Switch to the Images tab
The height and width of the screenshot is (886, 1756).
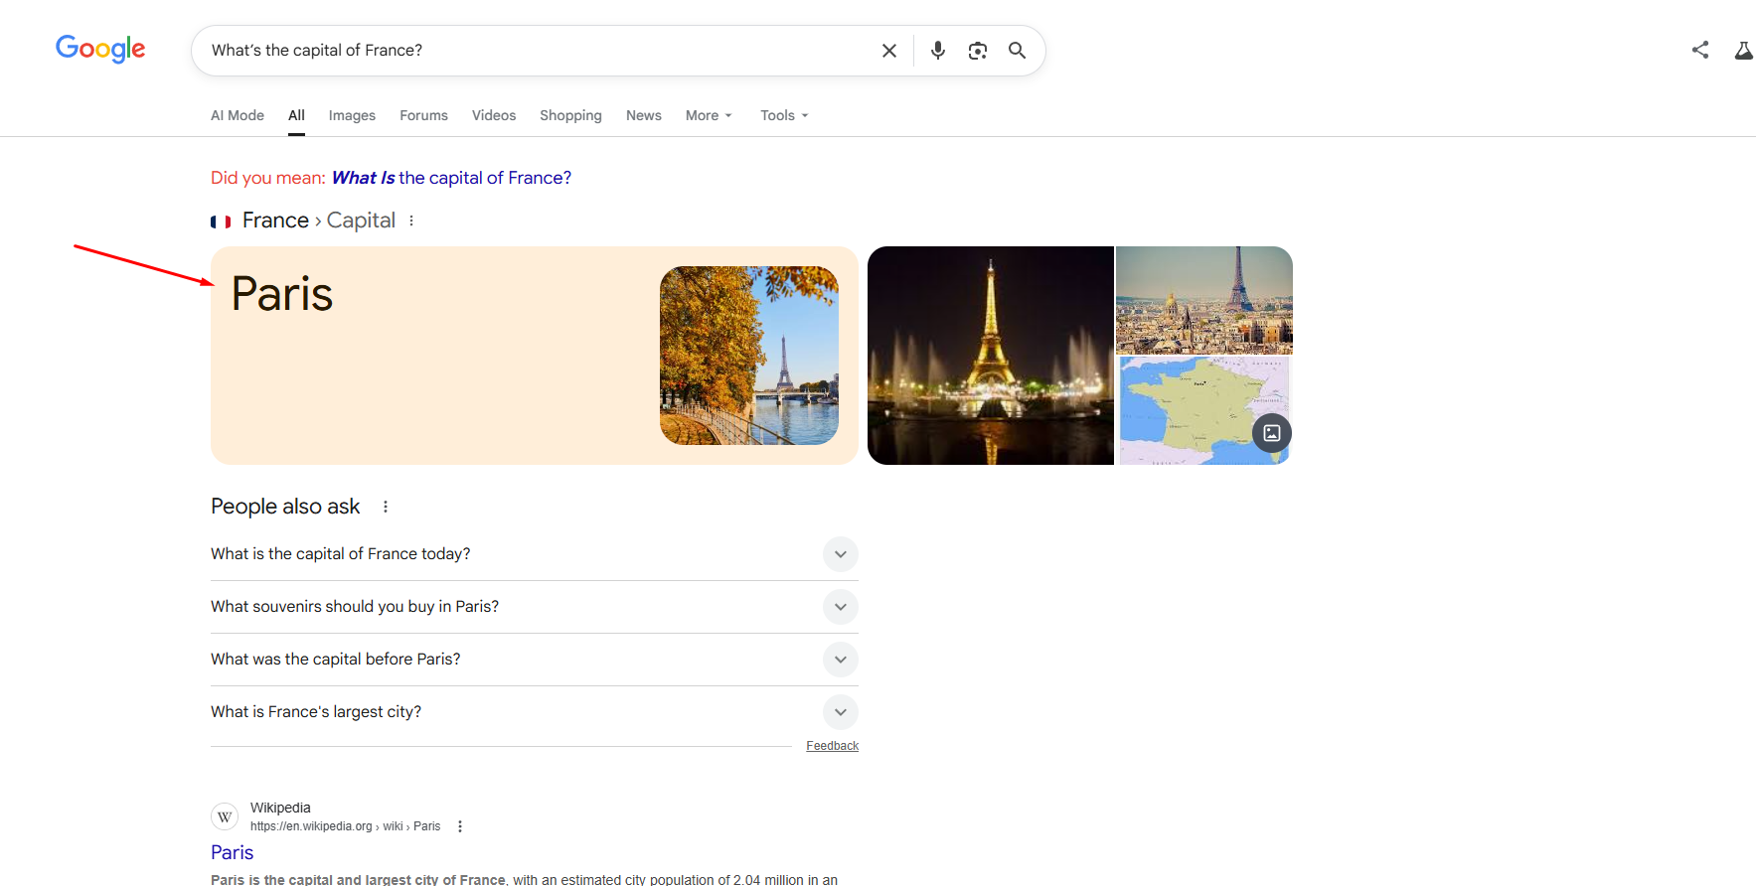coord(352,115)
